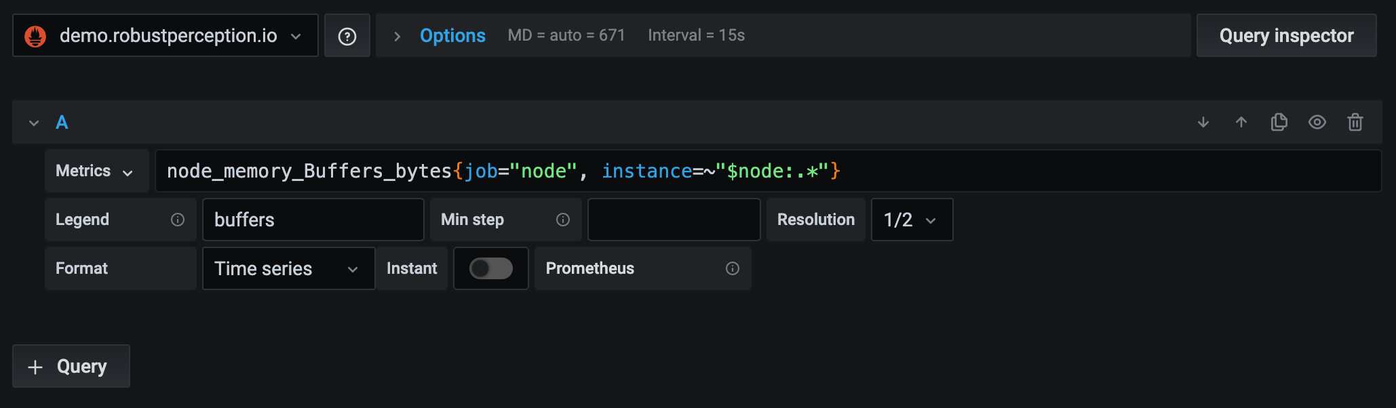Toggle the Instant query switch
The image size is (1396, 408).
(490, 268)
